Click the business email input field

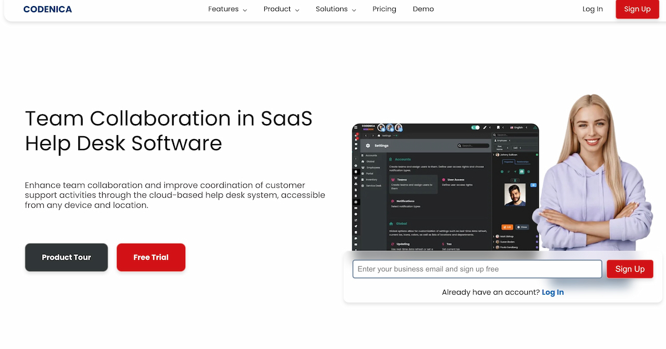[x=477, y=269]
